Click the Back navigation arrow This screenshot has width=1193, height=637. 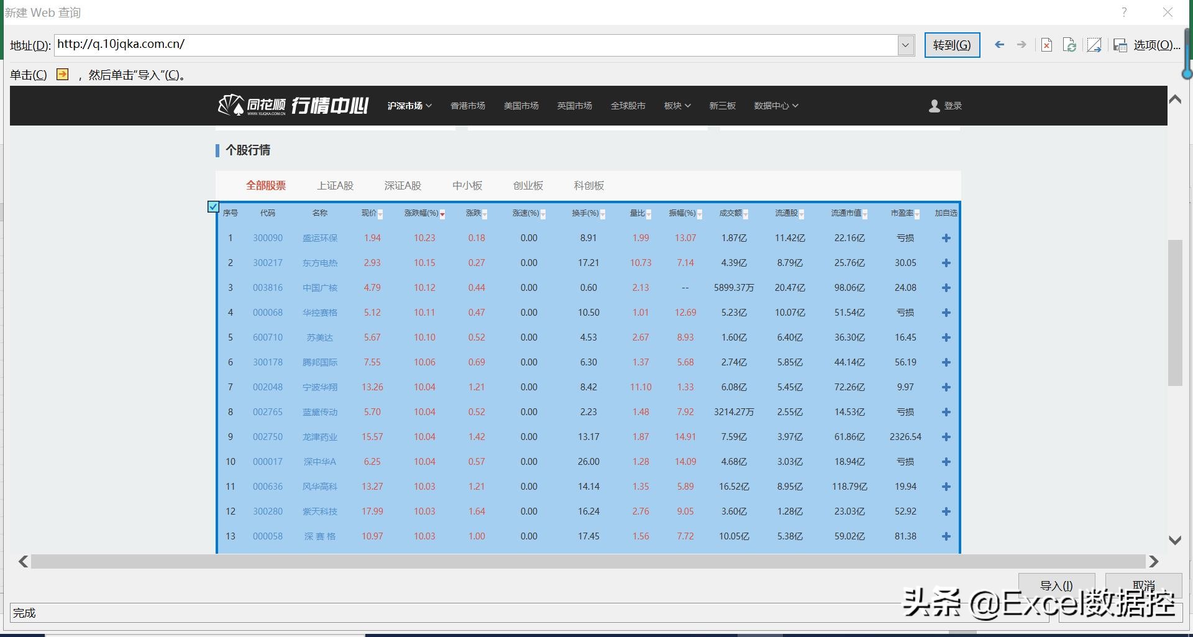(999, 45)
